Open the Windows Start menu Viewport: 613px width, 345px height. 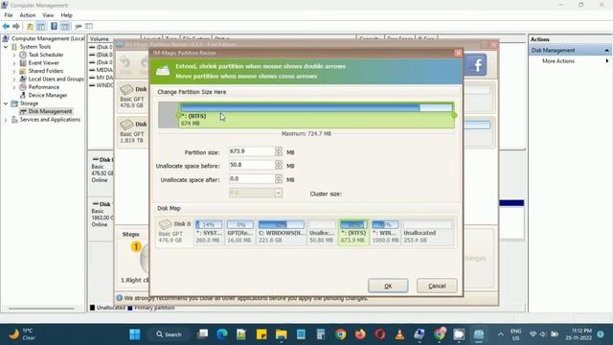135,334
